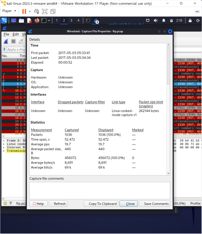This screenshot has width=202, height=234.
Task: Send Ctrl+Alt+Del to virtual machine icon
Action: (37, 11)
